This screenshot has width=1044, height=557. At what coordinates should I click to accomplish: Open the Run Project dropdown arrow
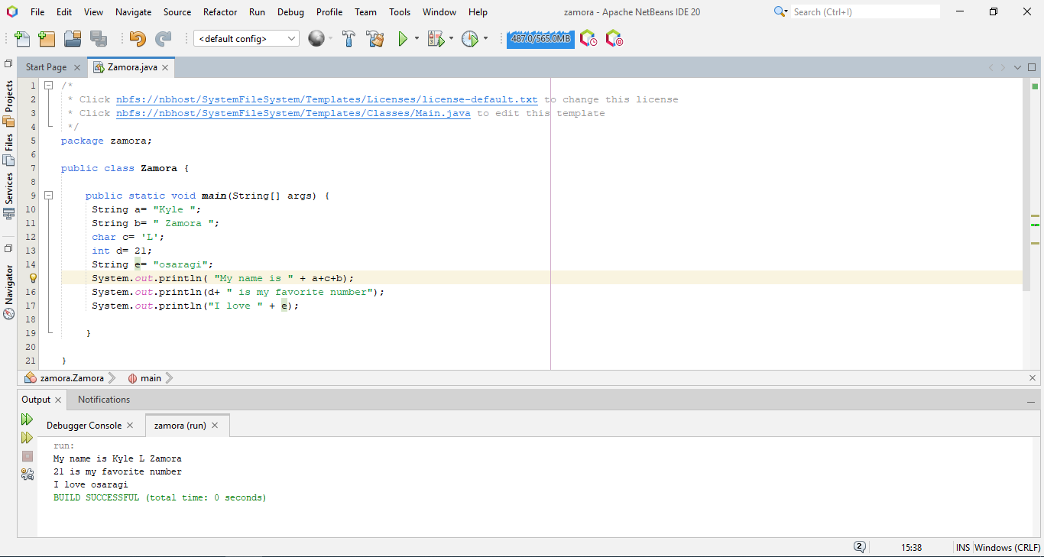(x=417, y=39)
